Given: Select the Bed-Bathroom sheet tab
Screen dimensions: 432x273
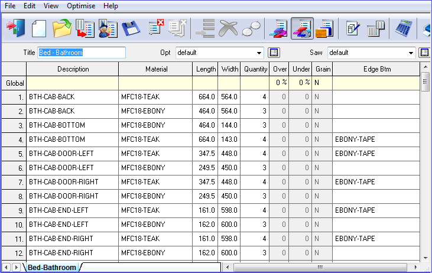Looking at the screenshot, I should click(52, 267).
